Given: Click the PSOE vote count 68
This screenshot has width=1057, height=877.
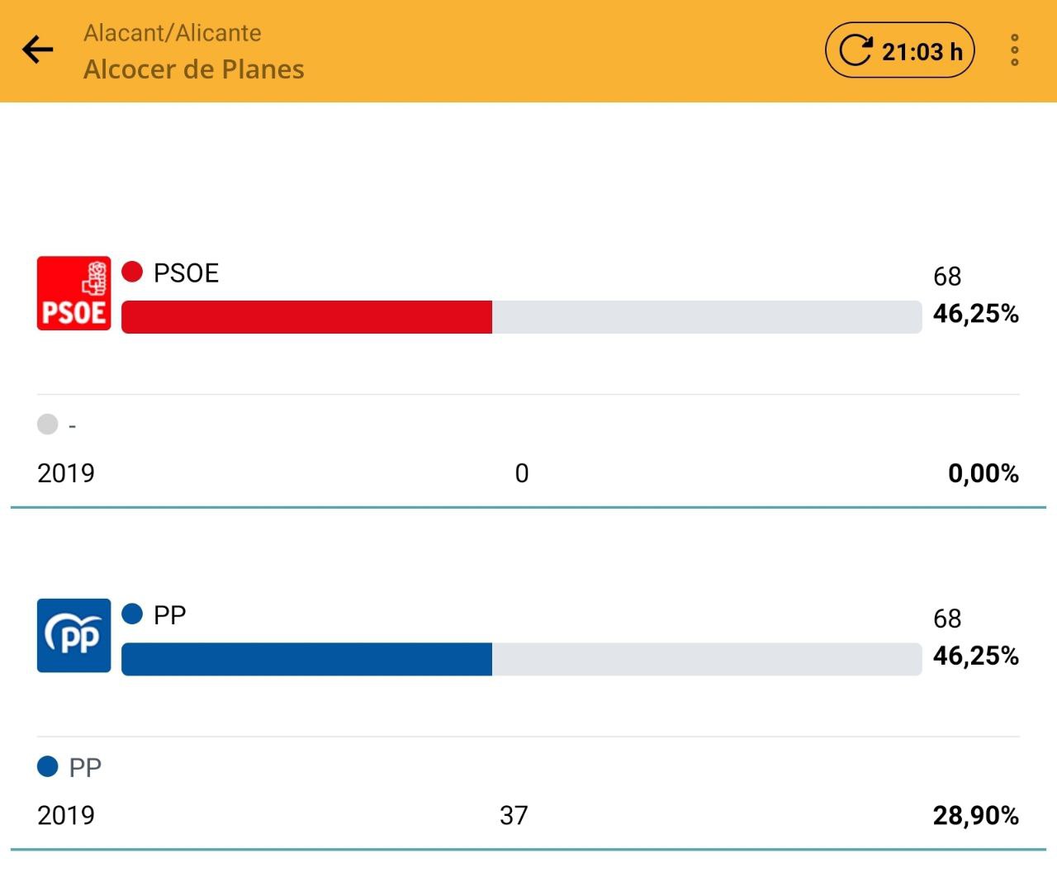Looking at the screenshot, I should [947, 277].
